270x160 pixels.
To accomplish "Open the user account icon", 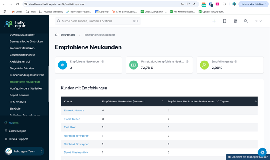I will [x=246, y=21].
